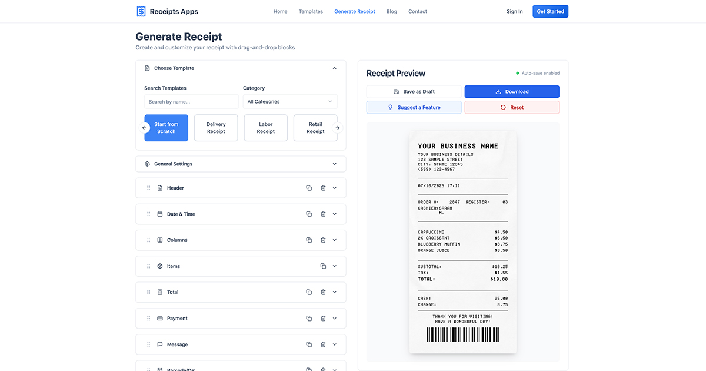Select the Delivery Receipt template

click(215, 128)
